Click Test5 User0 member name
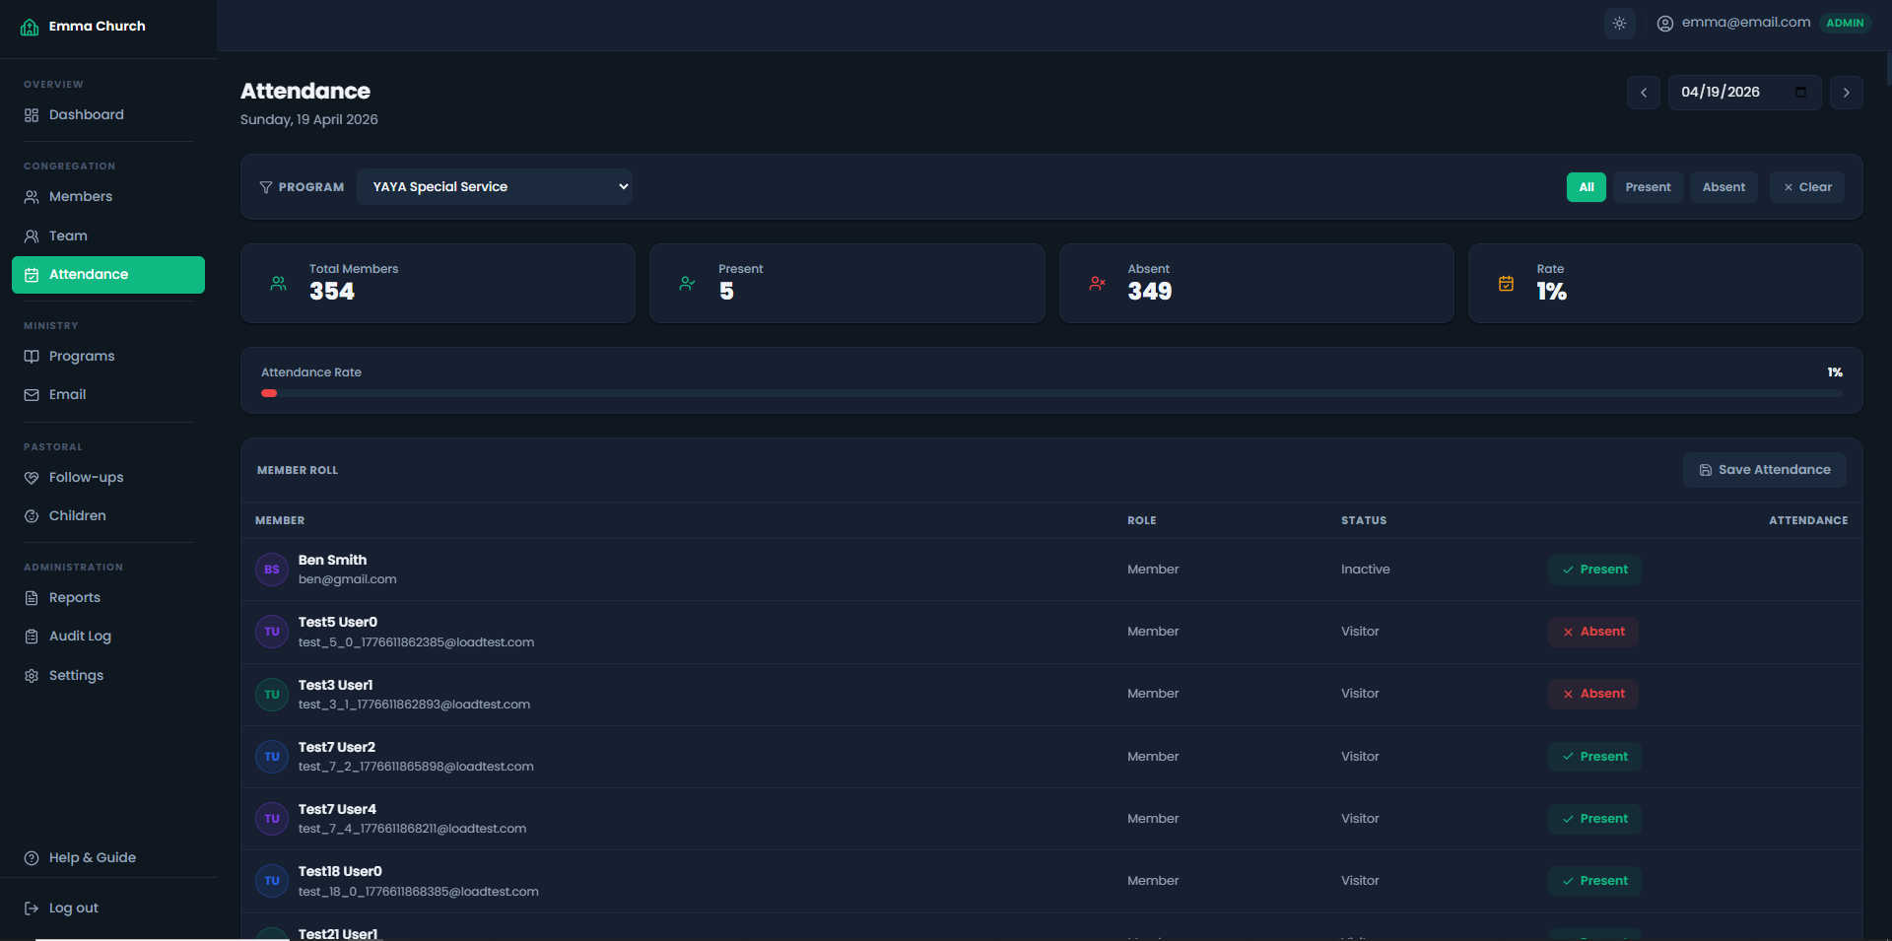The height and width of the screenshot is (941, 1892). pos(338,622)
